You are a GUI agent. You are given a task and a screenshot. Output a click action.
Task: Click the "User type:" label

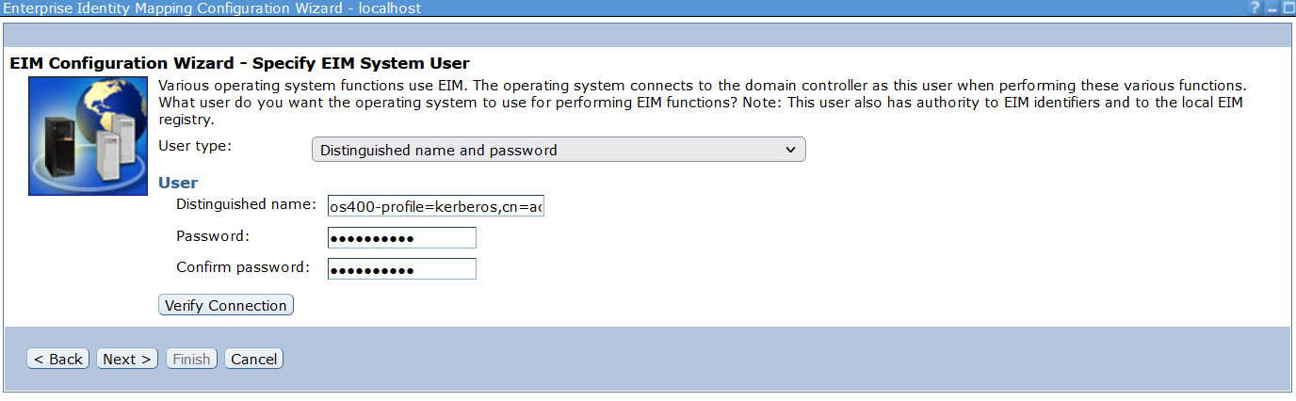(x=197, y=146)
